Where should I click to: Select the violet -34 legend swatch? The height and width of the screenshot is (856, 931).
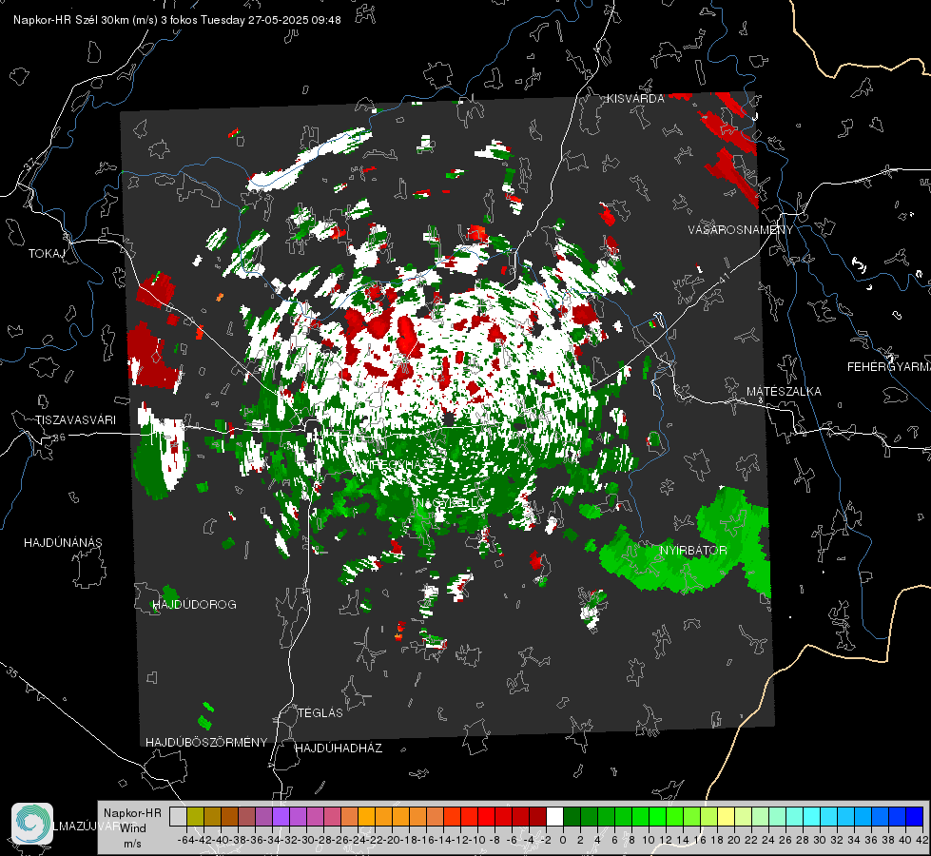(281, 816)
